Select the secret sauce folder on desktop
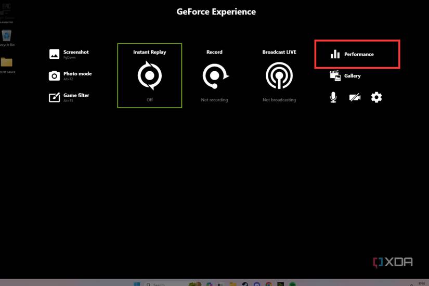Screen dimensions: 429x286 click(x=7, y=66)
